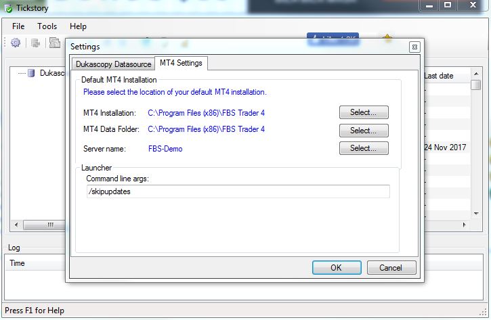This screenshot has height=320, width=491.
Task: Click the 24 Nov 2017 date cell
Action: pos(445,147)
